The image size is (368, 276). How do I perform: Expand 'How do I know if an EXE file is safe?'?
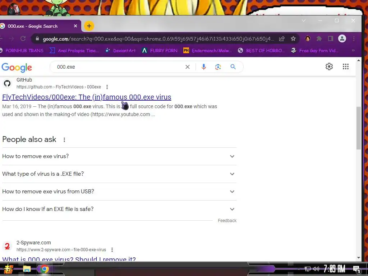point(119,209)
